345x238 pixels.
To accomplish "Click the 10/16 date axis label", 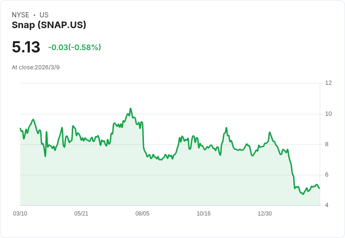I will click(x=203, y=214).
